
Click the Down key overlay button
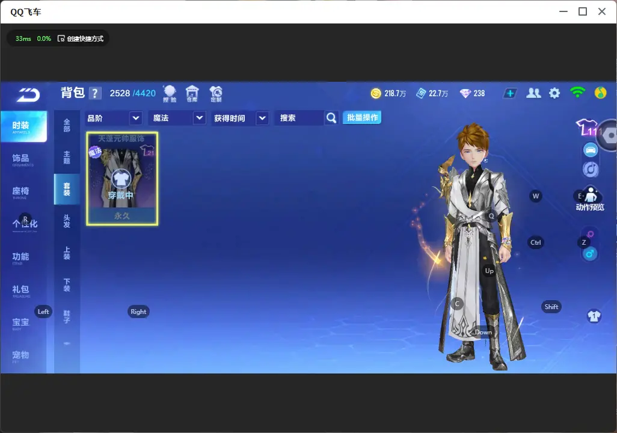point(483,332)
